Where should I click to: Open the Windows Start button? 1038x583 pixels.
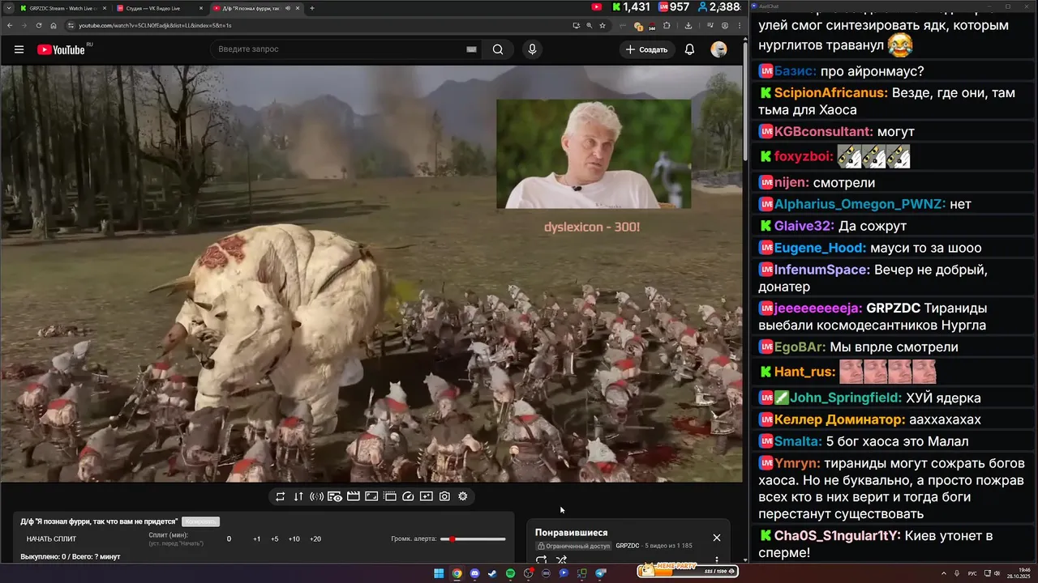[439, 573]
